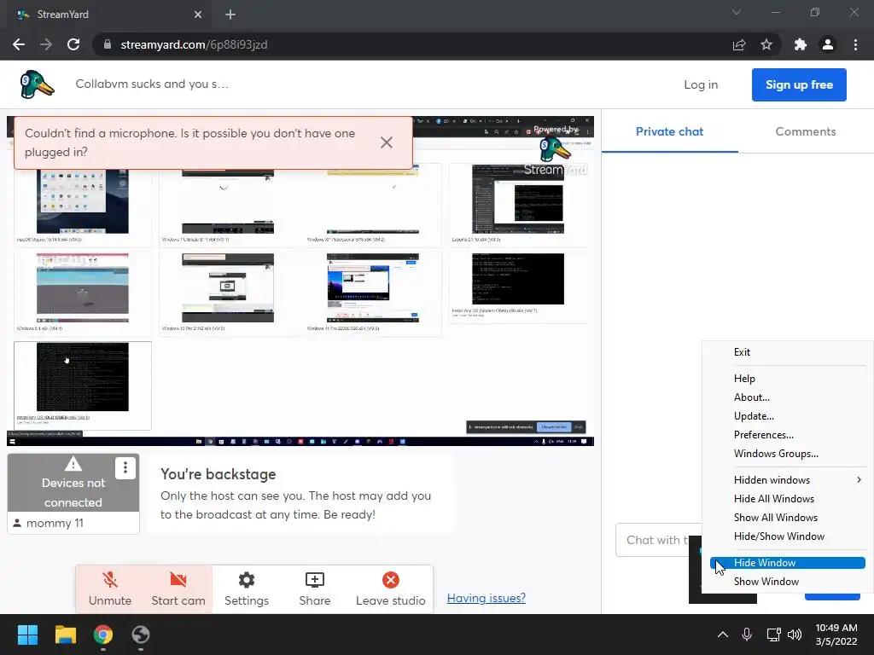This screenshot has height=655, width=874.
Task: Click the chat message input field
Action: click(658, 540)
